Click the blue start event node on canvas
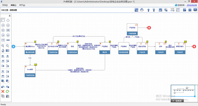 13,47
